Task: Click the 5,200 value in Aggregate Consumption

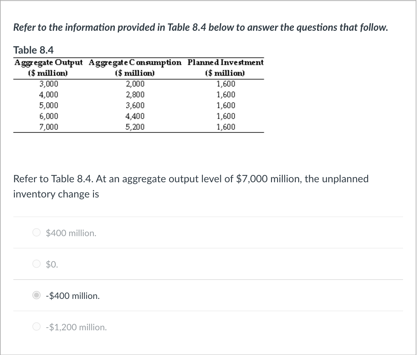Action: point(135,127)
